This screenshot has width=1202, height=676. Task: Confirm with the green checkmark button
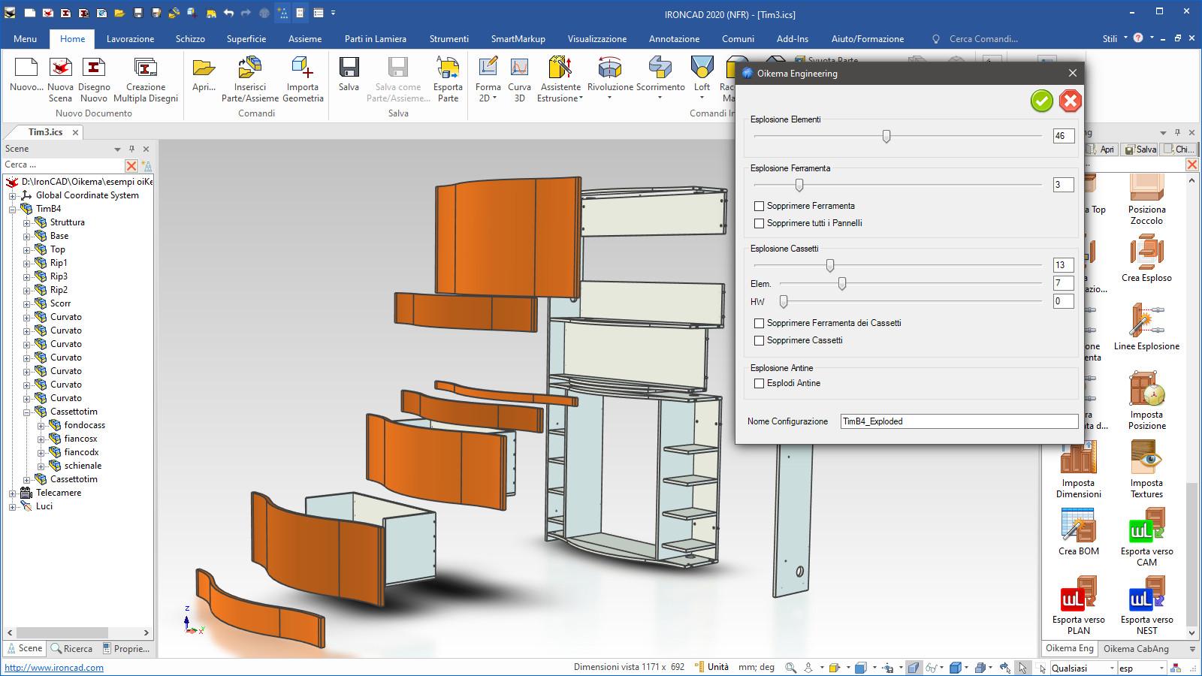(x=1041, y=100)
